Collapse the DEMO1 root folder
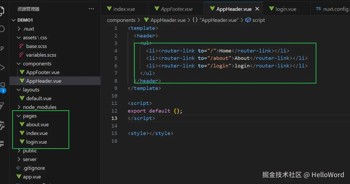The height and width of the screenshot is (184, 350). (x=14, y=20)
